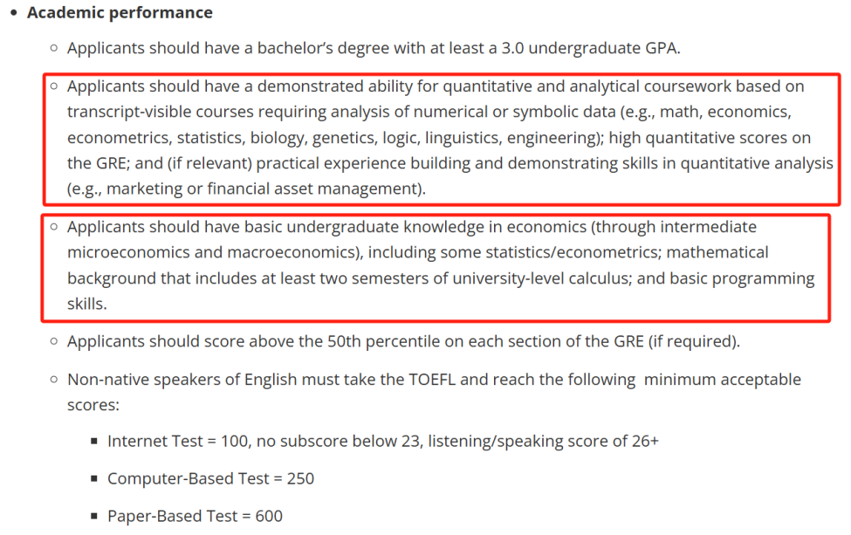Viewport: 851px width, 535px height.
Task: Click the "Academic performance" heading
Action: pos(120,12)
